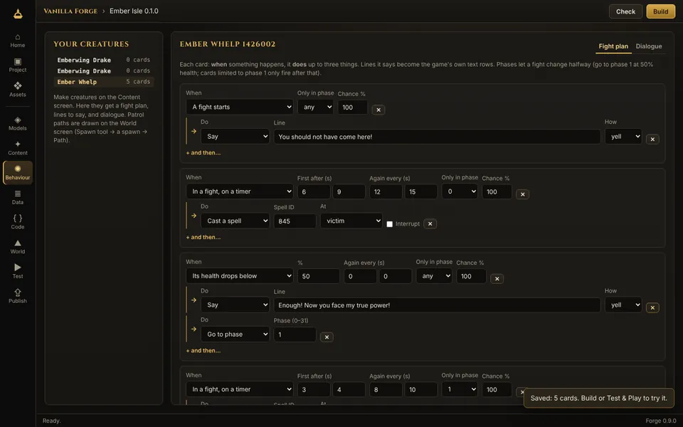Viewport: 683px width, 427px height.
Task: Open the 'A fight starts' trigger dropdown
Action: click(x=240, y=107)
